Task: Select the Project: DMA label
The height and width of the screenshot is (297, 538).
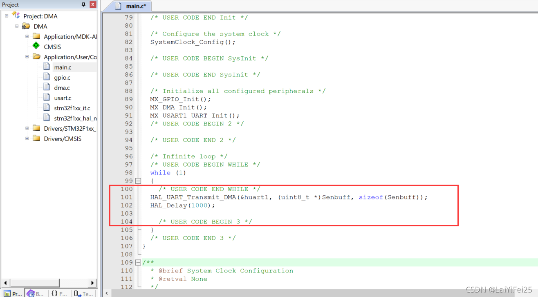Action: coord(40,16)
